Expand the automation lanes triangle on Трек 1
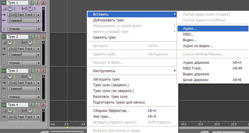249x133 pixels. tap(4, 29)
